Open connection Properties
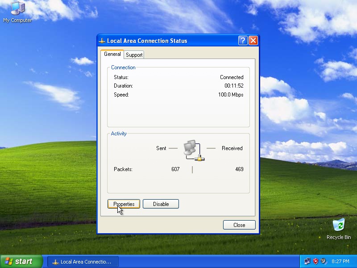The width and height of the screenshot is (357, 268). (x=124, y=204)
